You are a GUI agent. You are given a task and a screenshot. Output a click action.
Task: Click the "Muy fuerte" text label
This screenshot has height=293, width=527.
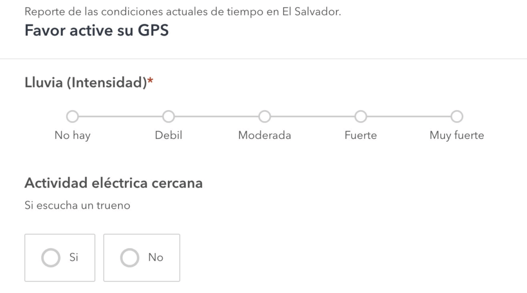pos(457,136)
